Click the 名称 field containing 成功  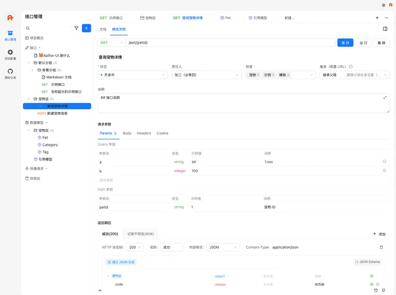click(172, 247)
